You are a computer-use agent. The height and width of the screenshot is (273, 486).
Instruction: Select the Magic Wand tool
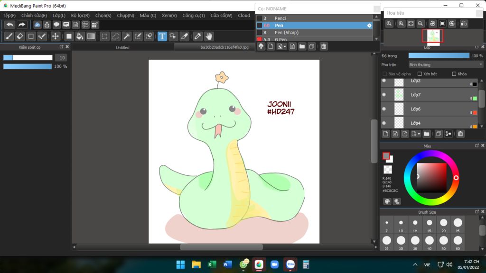(126, 36)
